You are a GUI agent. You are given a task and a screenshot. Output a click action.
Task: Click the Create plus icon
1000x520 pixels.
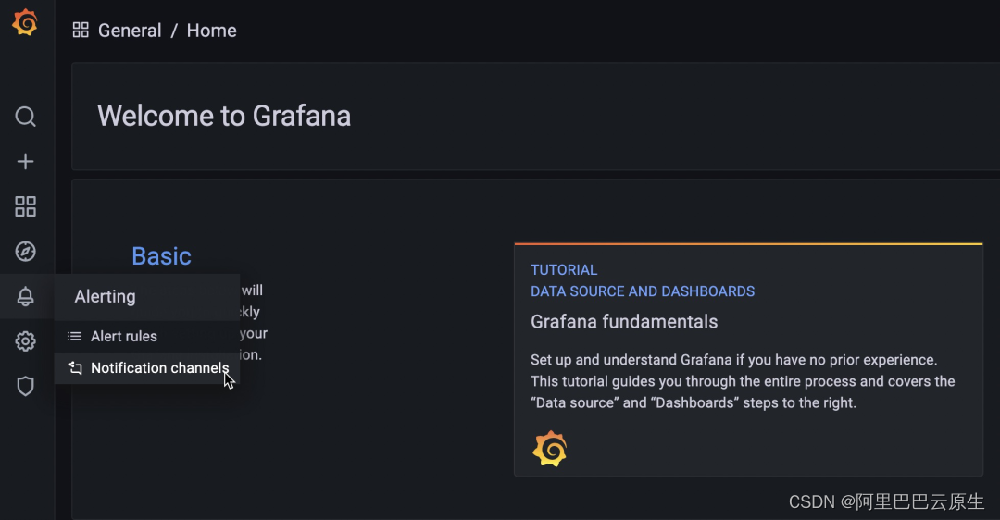[26, 161]
